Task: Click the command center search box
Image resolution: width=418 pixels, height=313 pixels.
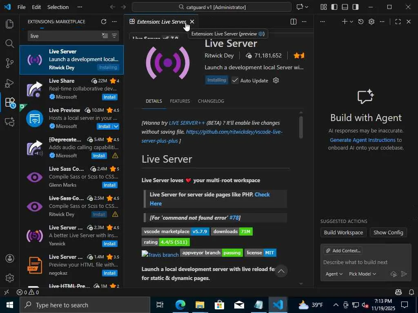Action: click(212, 7)
